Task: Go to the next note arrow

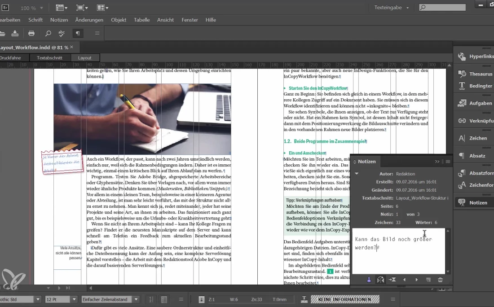Action: [x=416, y=280]
